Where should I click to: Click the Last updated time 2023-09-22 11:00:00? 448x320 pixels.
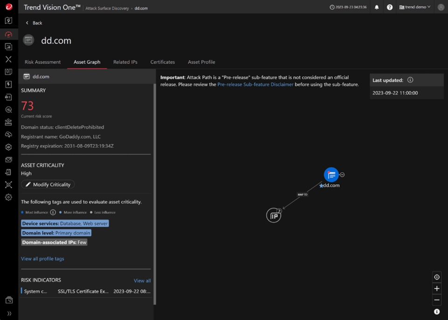(395, 93)
